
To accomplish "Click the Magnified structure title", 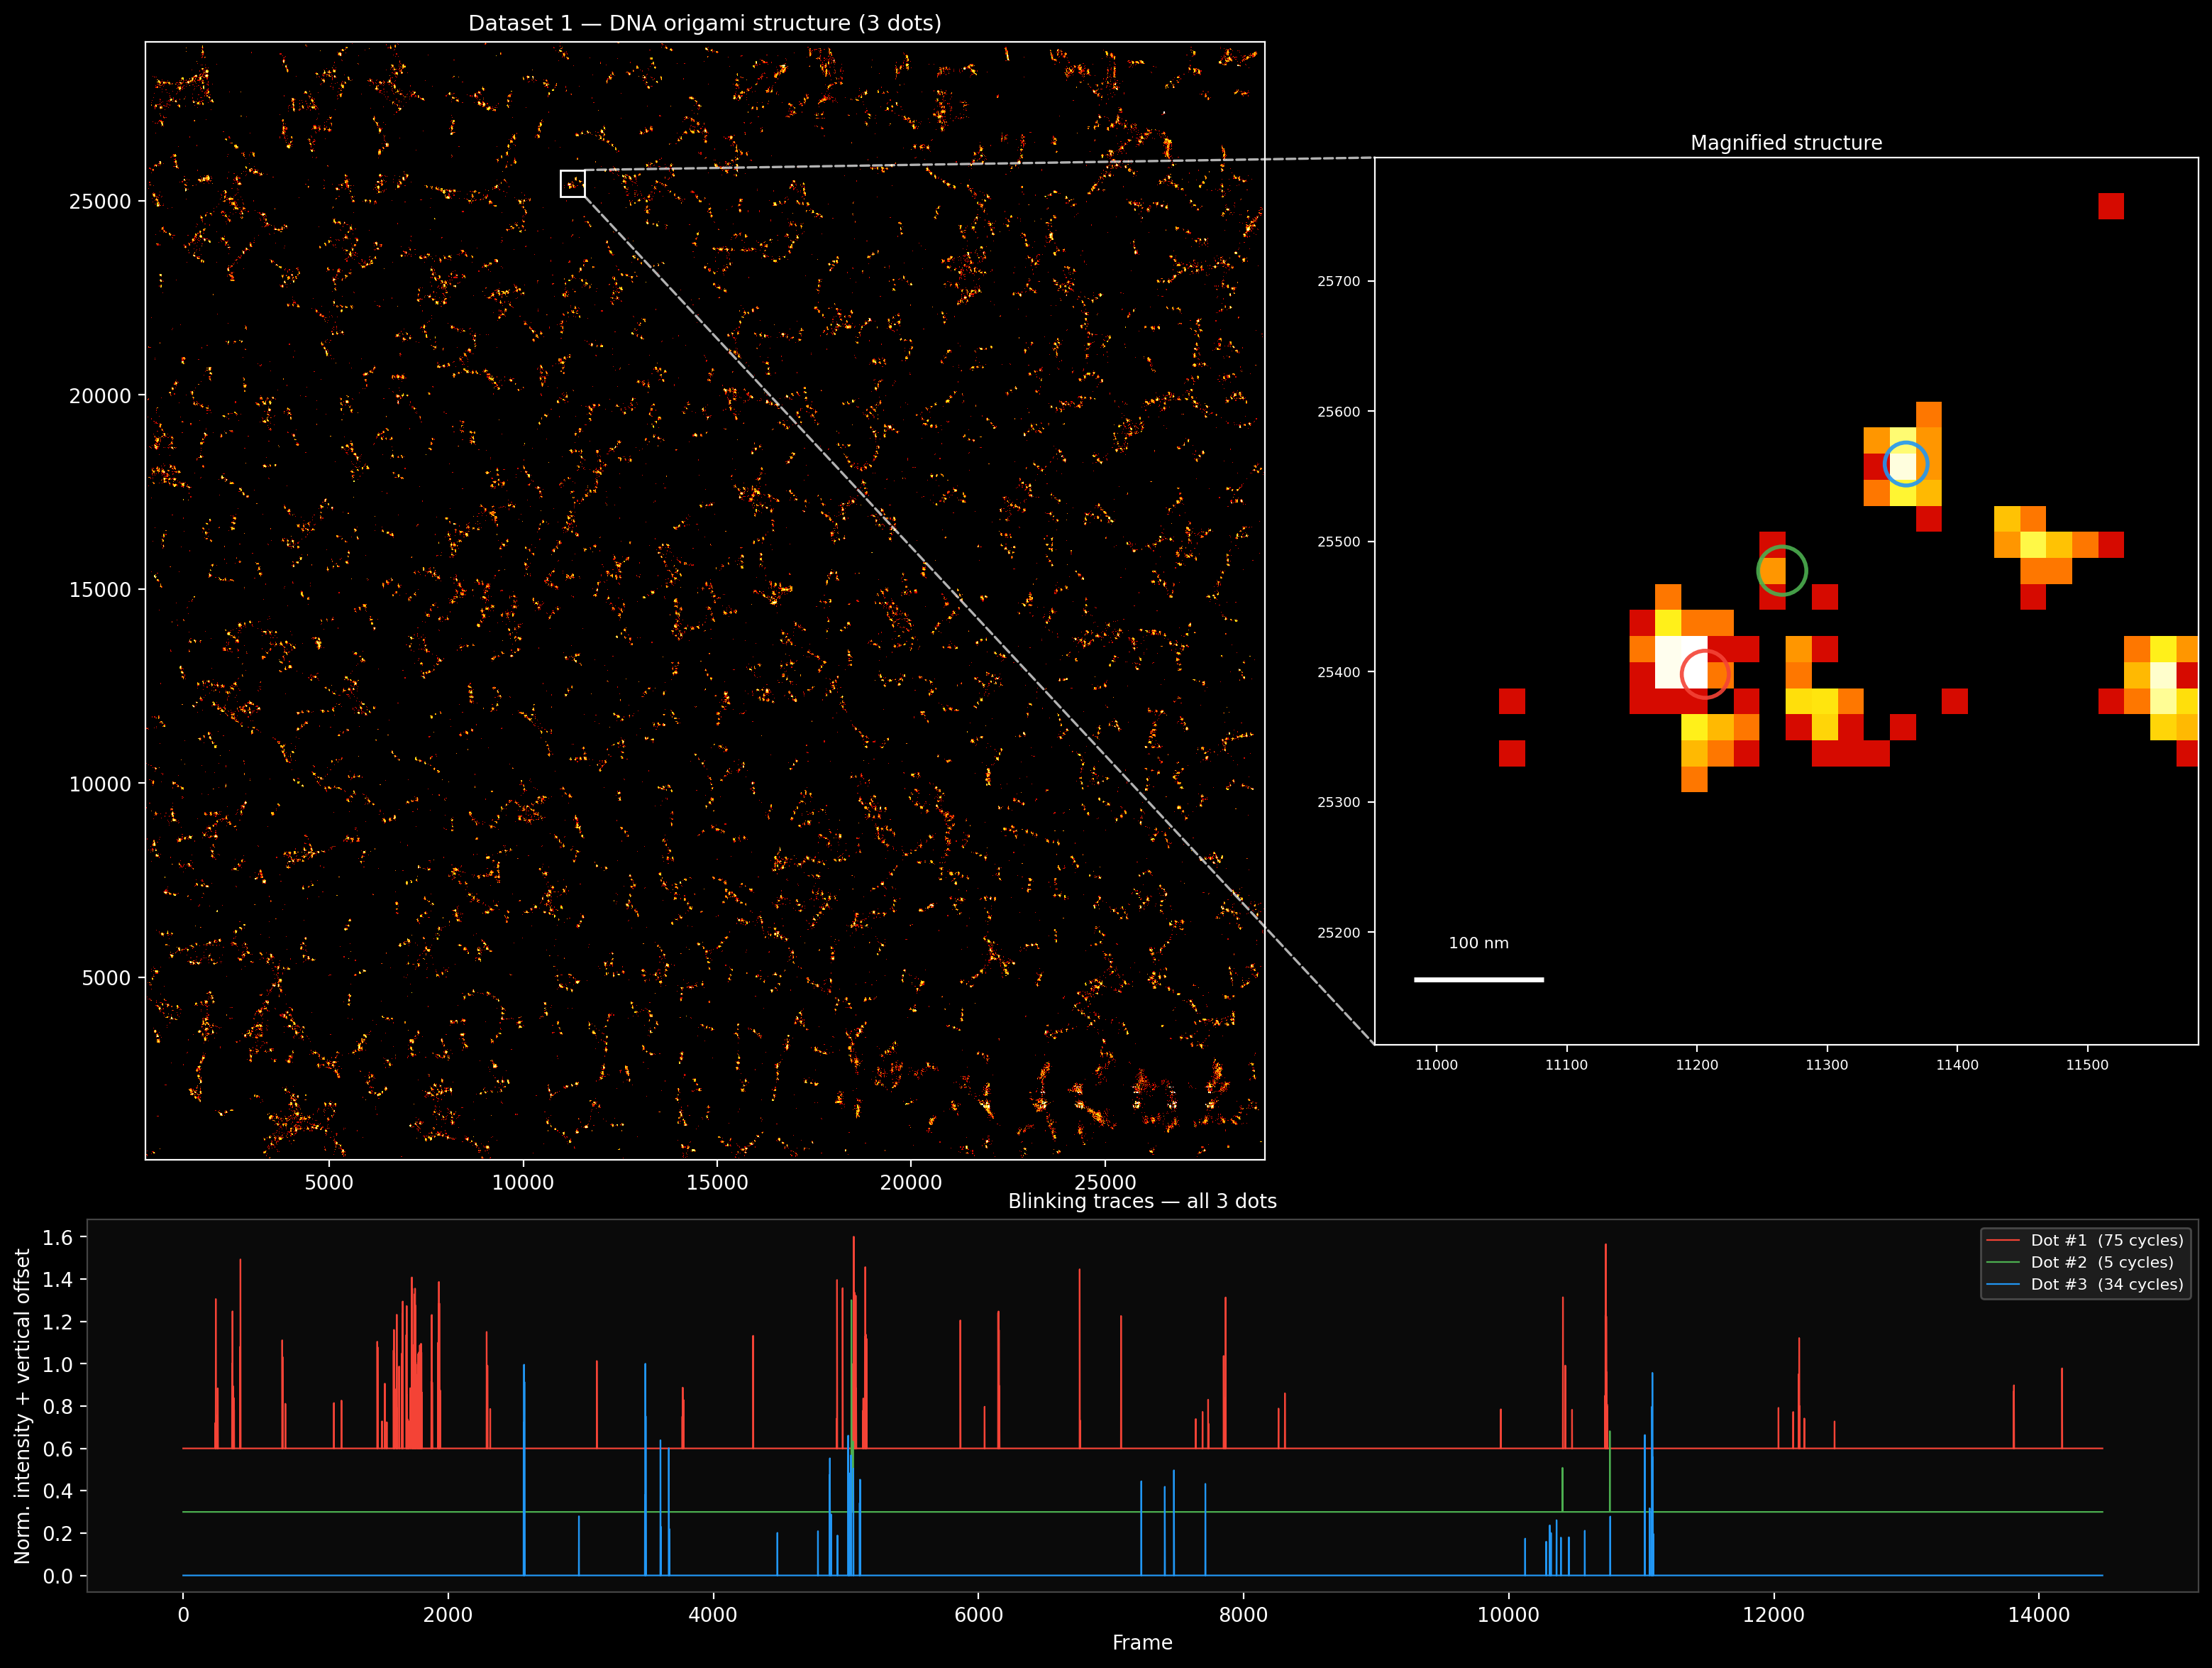I will tap(1786, 143).
